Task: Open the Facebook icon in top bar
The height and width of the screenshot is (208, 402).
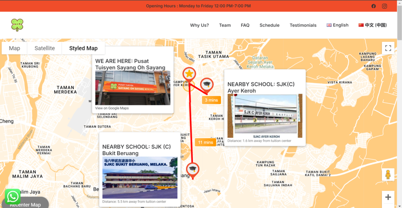Action: [x=373, y=6]
